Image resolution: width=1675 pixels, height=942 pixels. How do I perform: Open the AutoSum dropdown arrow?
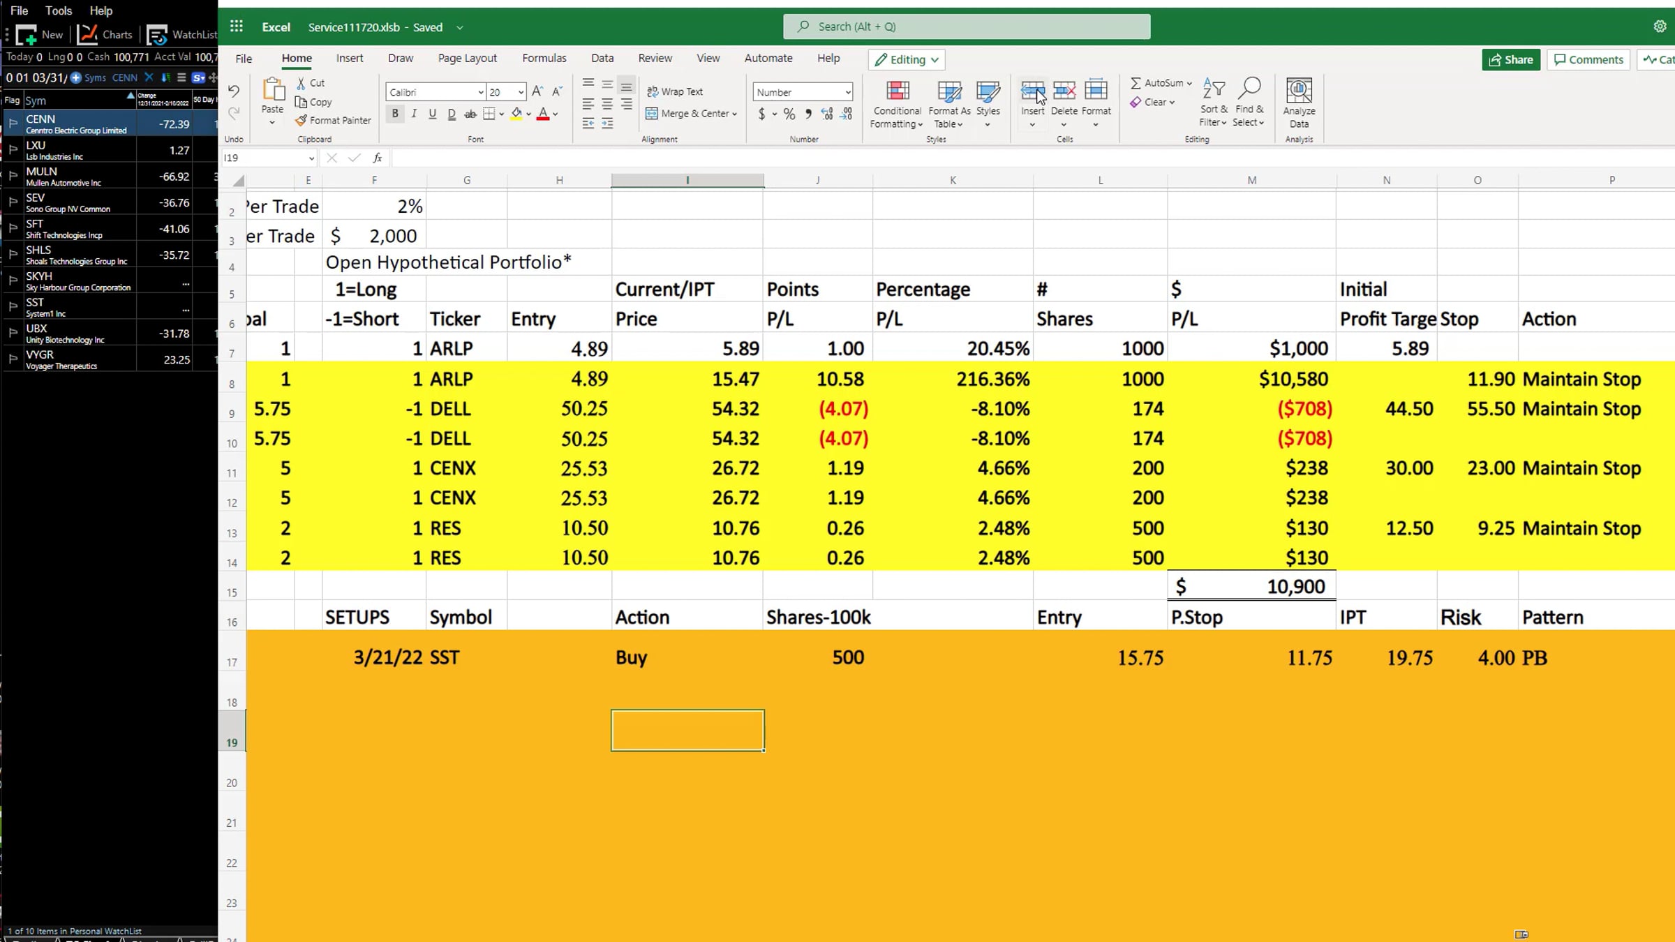coord(1189,83)
